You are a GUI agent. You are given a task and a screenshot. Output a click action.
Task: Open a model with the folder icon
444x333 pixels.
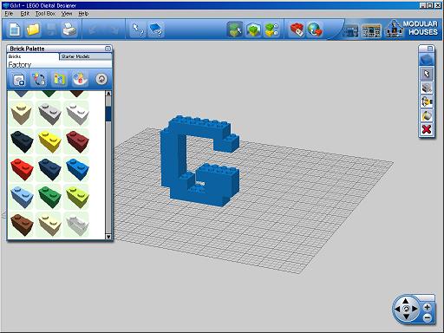pos(32,29)
